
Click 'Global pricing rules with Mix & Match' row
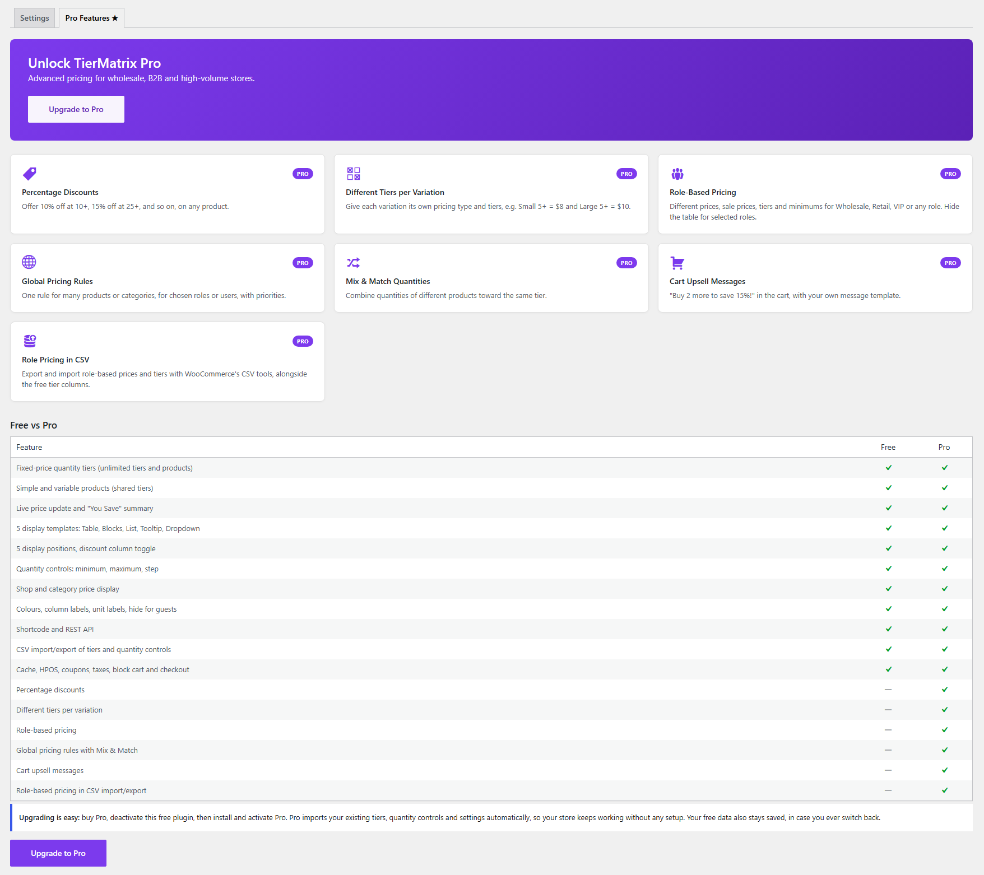click(491, 750)
